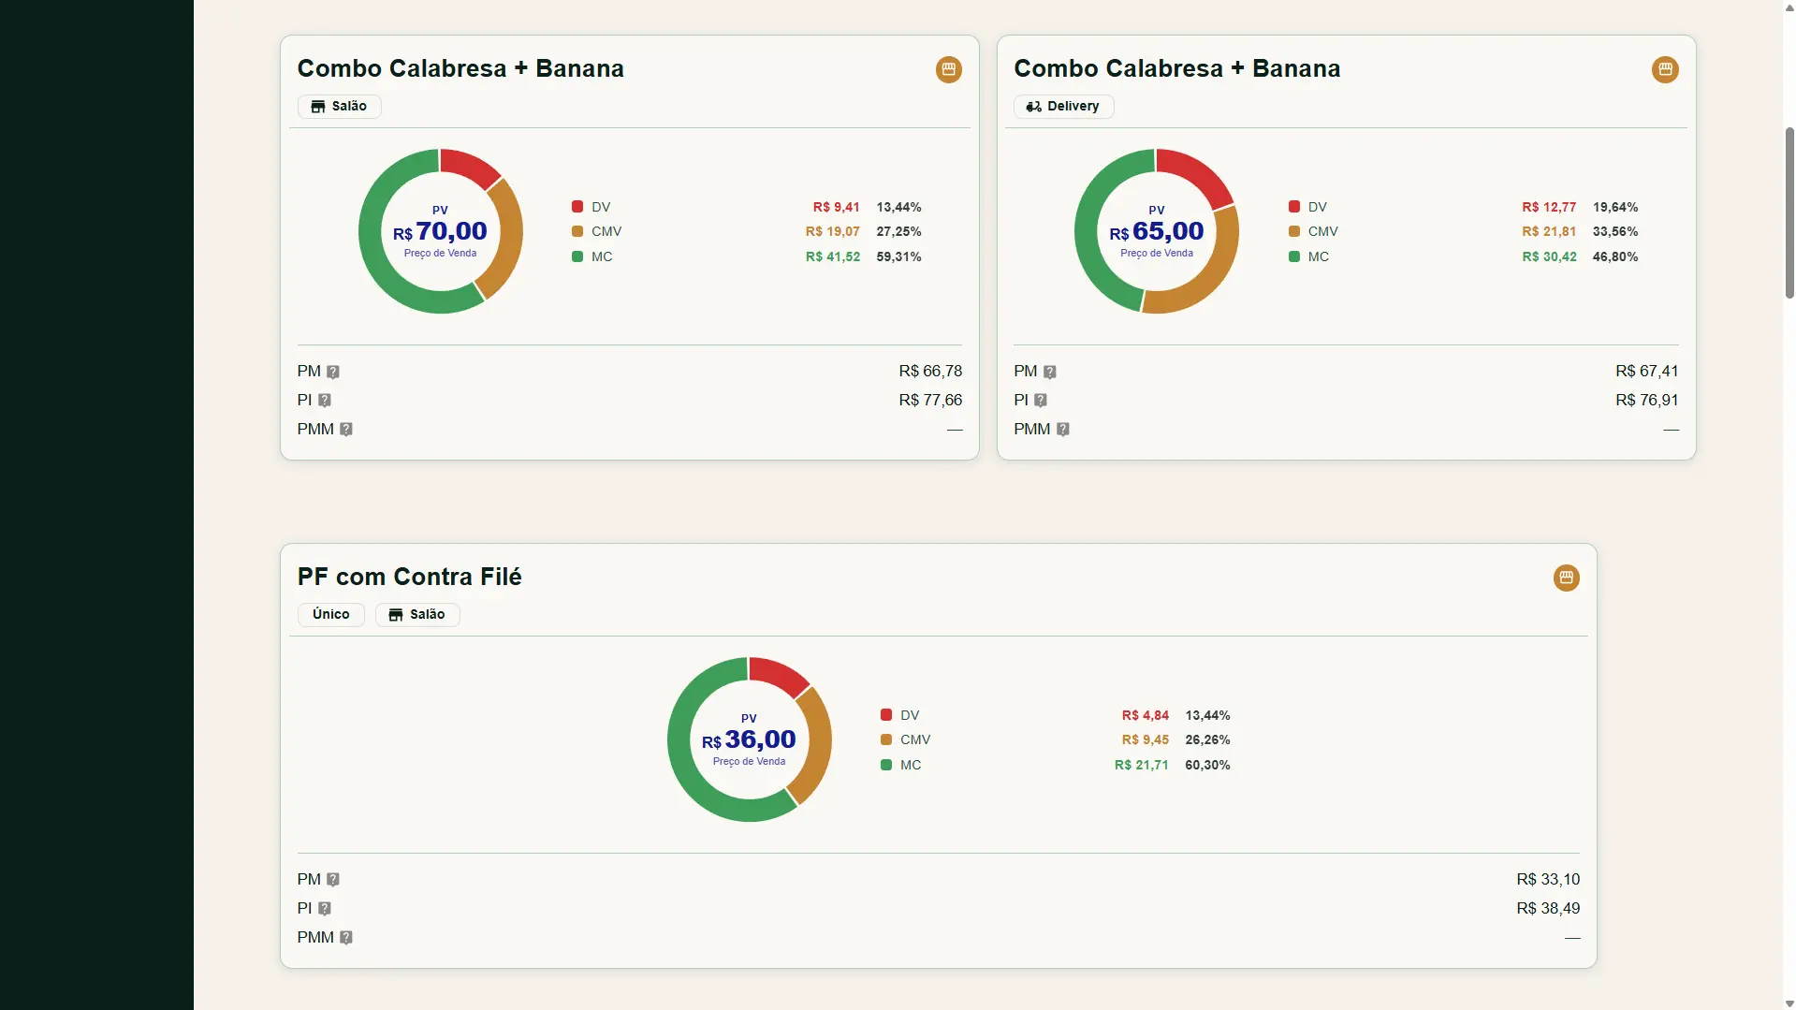1796x1010 pixels.
Task: Select the Delivery tag on Combo card
Action: (x=1063, y=107)
